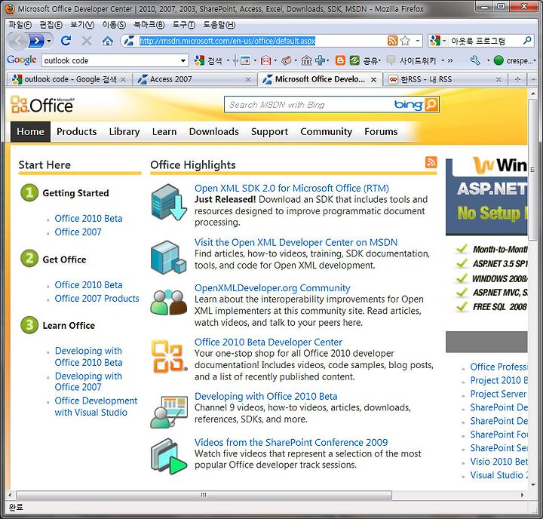Image resolution: width=543 pixels, height=519 pixels.
Task: Open 'Office 2007 Products' link under Get Office
Action: point(97,298)
